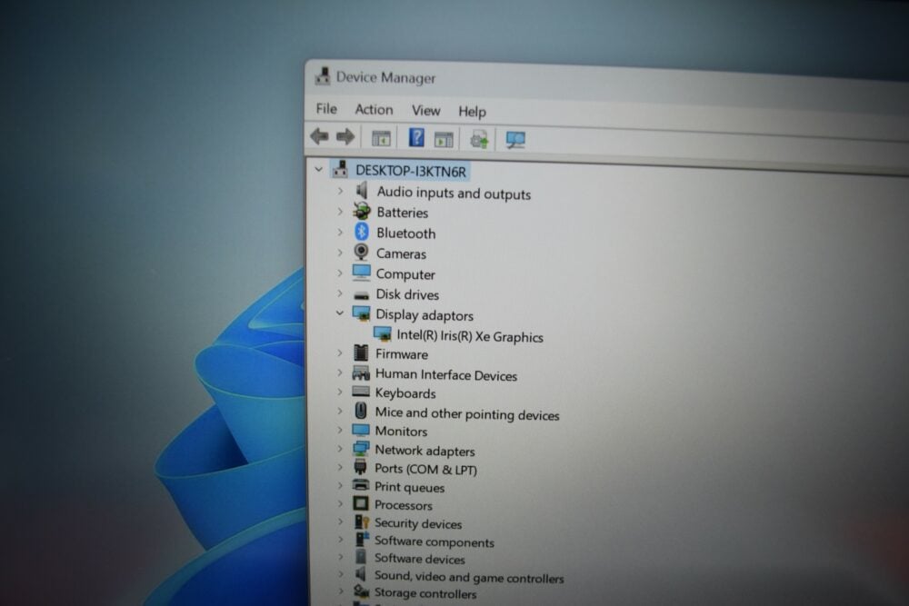
Task: Expand the Print queues chevron
Action: click(x=340, y=485)
